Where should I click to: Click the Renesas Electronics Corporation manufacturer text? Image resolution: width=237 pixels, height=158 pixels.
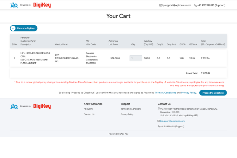tap(92, 56)
